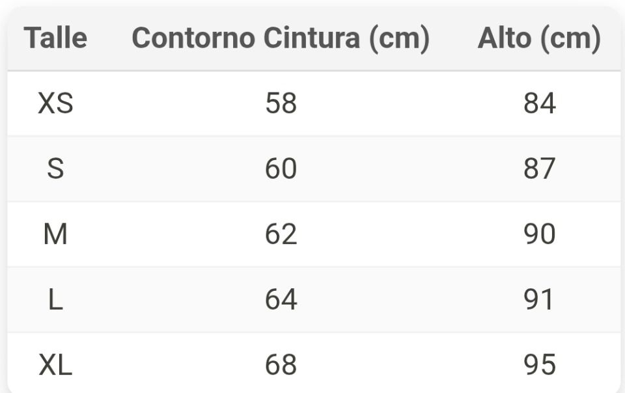
Task: Select the XL size cell
Action: click(x=55, y=365)
